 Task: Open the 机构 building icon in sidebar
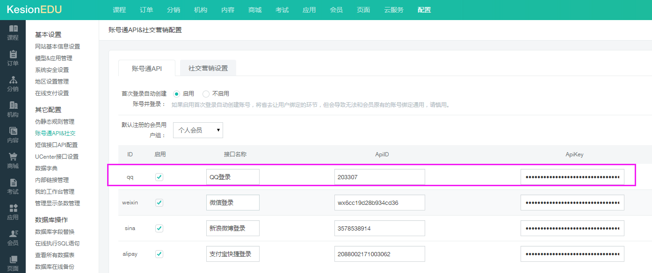(x=13, y=106)
